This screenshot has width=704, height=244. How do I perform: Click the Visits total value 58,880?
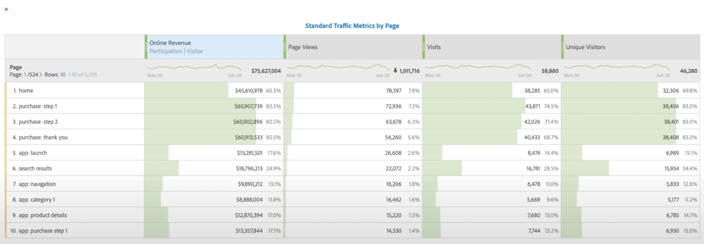click(550, 71)
